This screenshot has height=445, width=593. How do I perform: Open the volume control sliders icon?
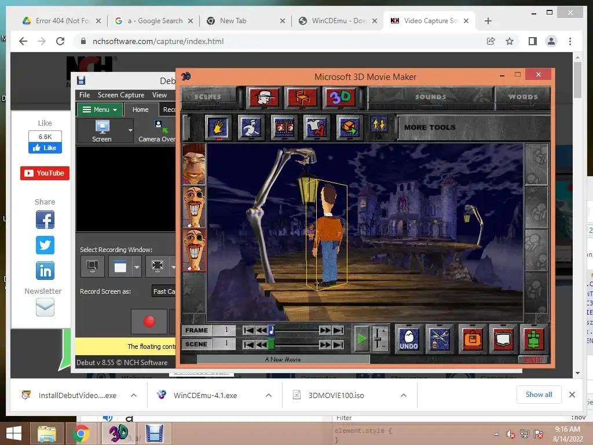(379, 338)
